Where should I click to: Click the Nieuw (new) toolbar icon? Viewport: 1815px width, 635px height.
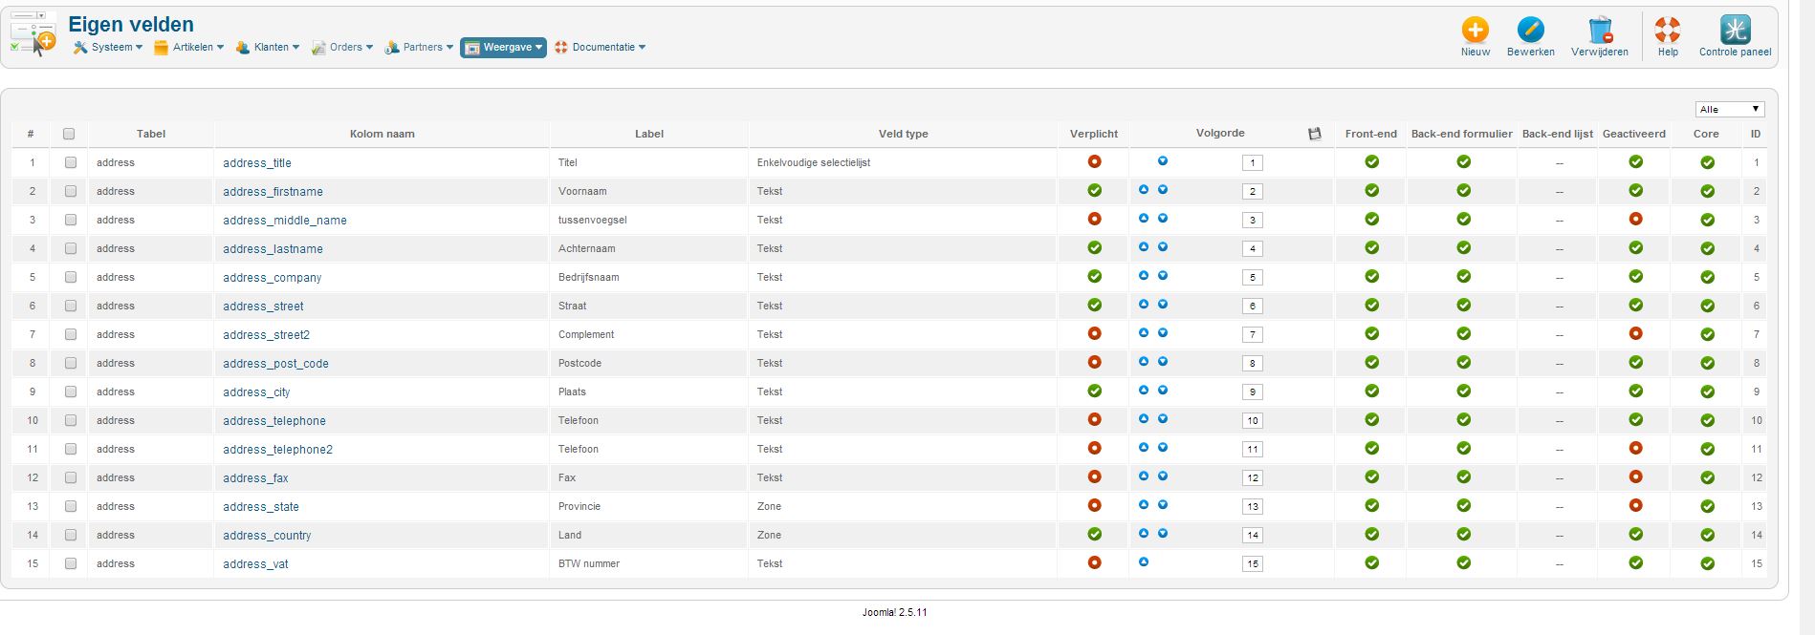click(x=1475, y=30)
